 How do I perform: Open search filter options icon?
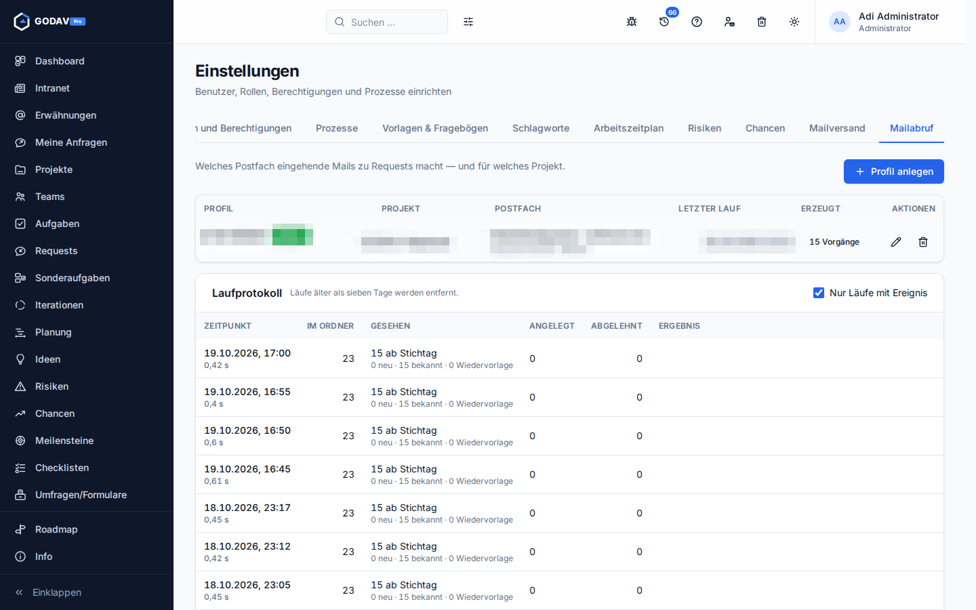(468, 22)
